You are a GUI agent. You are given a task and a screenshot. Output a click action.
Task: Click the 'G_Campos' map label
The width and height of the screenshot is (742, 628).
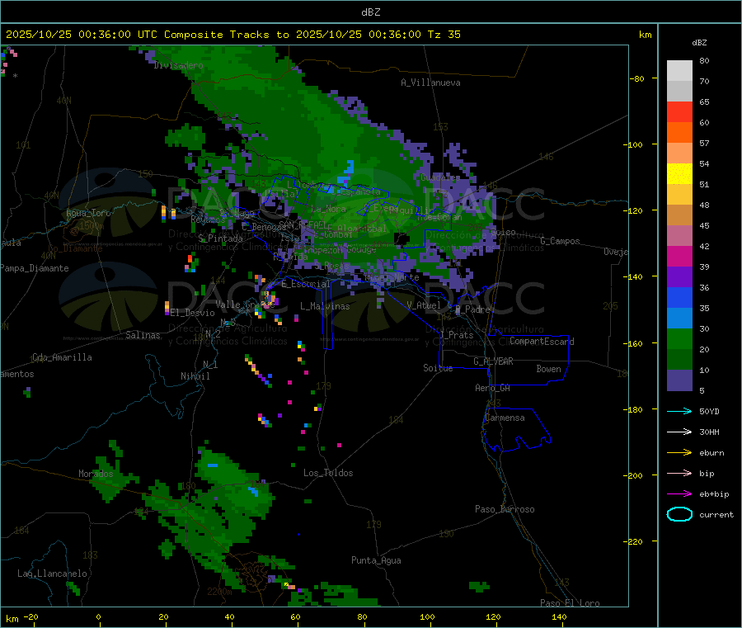(560, 241)
